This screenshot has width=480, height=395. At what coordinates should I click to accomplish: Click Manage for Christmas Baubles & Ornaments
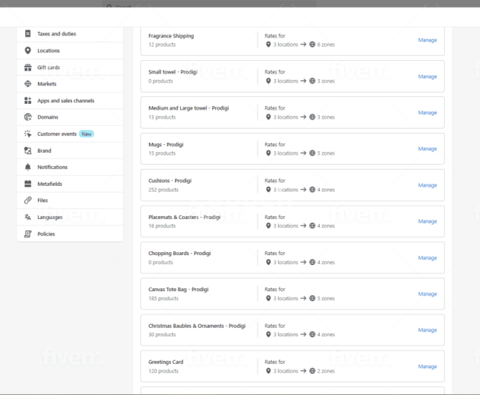click(427, 330)
